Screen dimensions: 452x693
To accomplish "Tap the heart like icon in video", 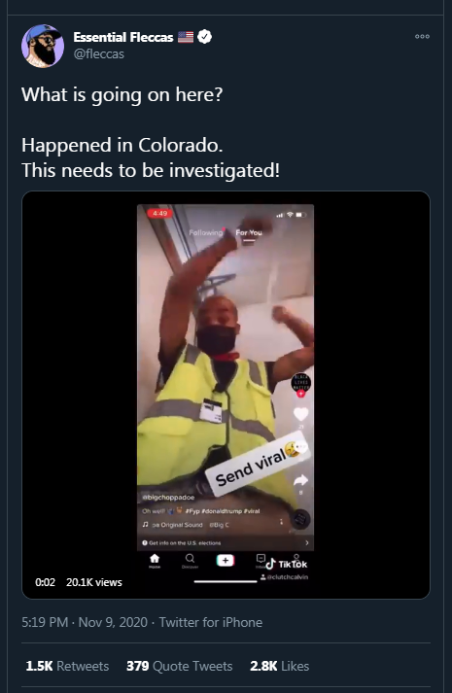I will point(301,414).
